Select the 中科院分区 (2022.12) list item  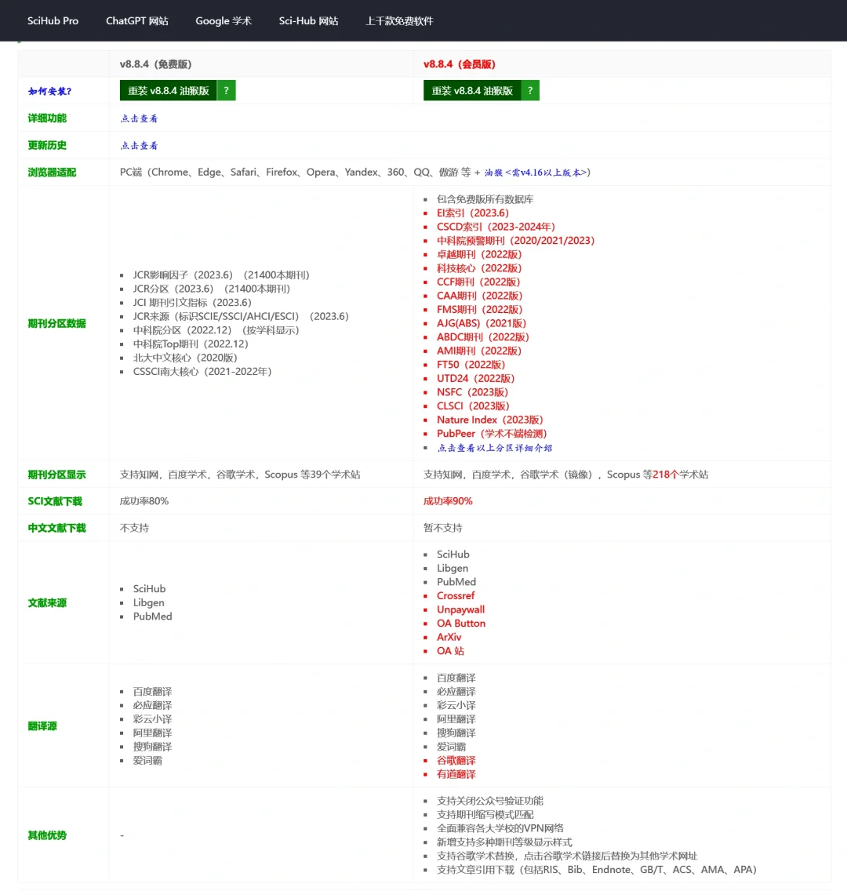tap(216, 330)
